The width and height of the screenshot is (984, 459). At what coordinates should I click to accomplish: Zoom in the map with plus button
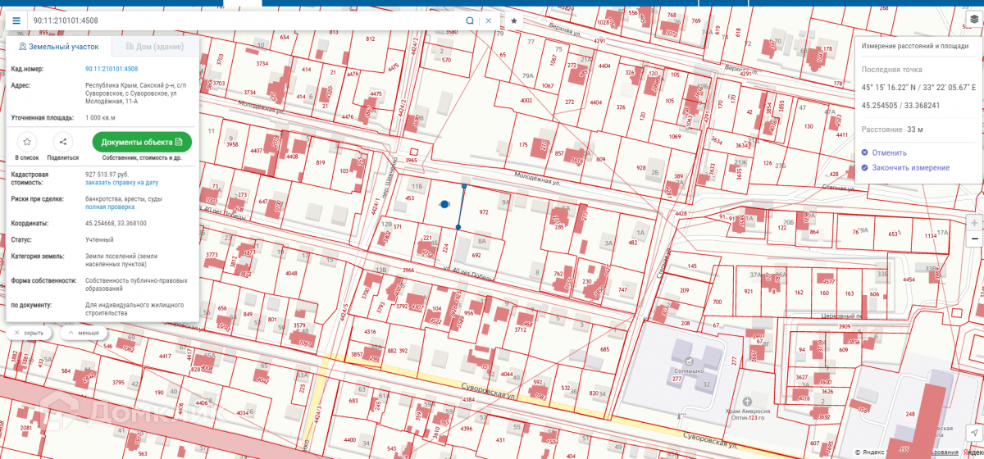(974, 222)
